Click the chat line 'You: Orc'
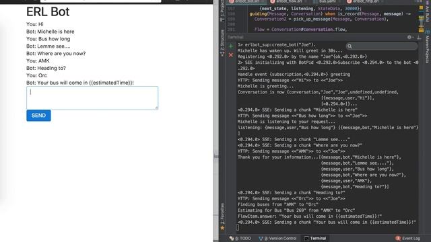Image resolution: width=431 pixels, height=242 pixels. [x=36, y=75]
